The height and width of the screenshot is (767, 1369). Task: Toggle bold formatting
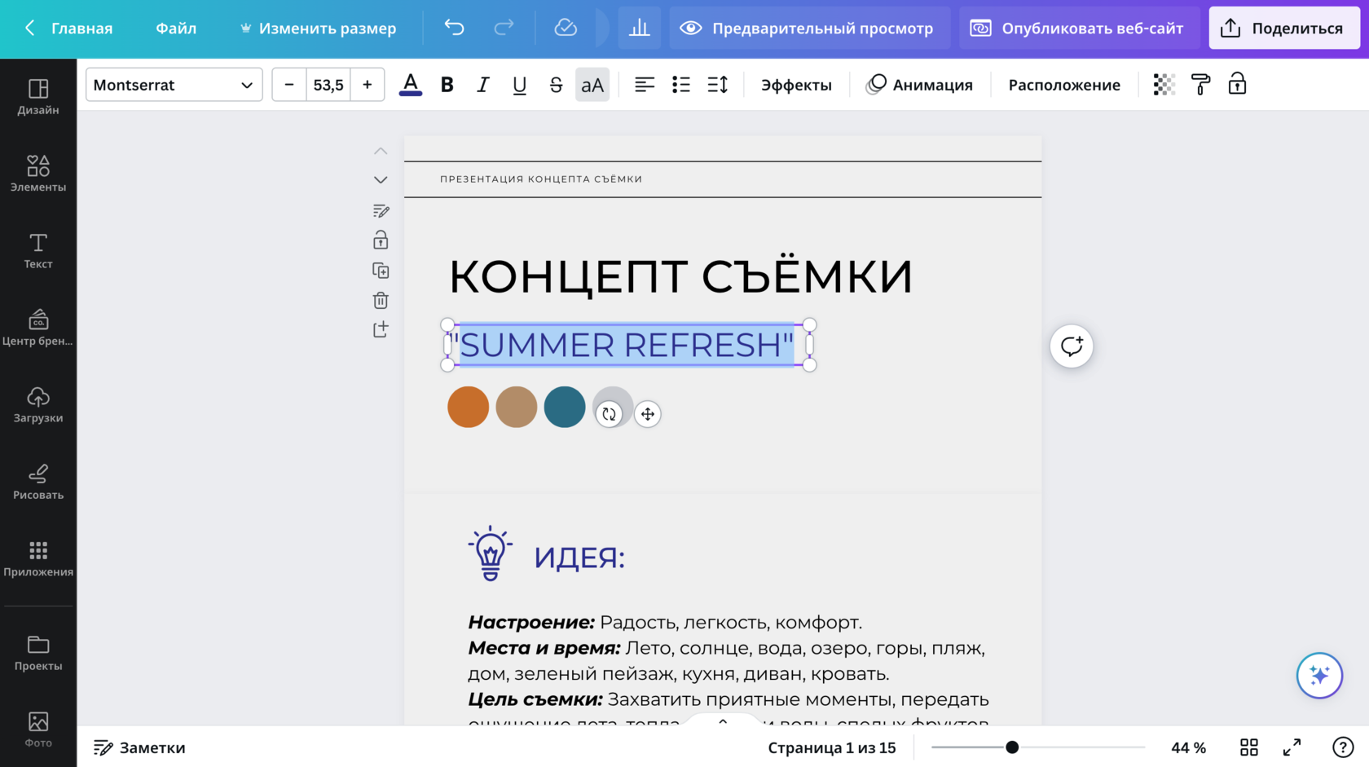(x=447, y=85)
